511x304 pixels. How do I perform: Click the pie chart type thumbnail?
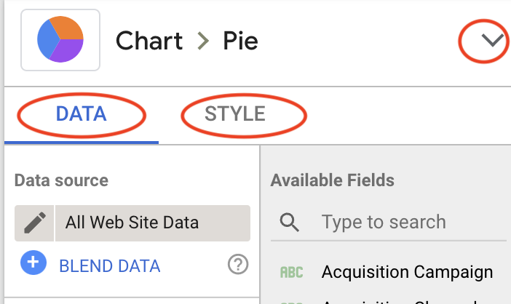(x=60, y=40)
